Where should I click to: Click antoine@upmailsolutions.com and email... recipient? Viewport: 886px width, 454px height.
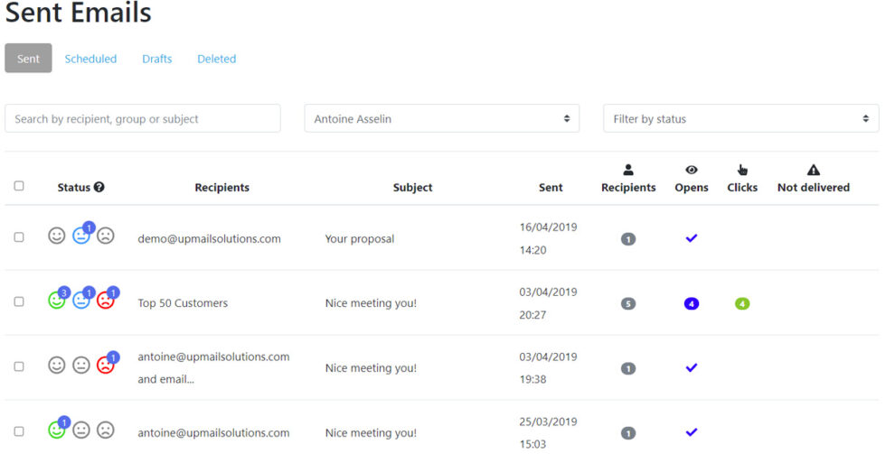213,367
